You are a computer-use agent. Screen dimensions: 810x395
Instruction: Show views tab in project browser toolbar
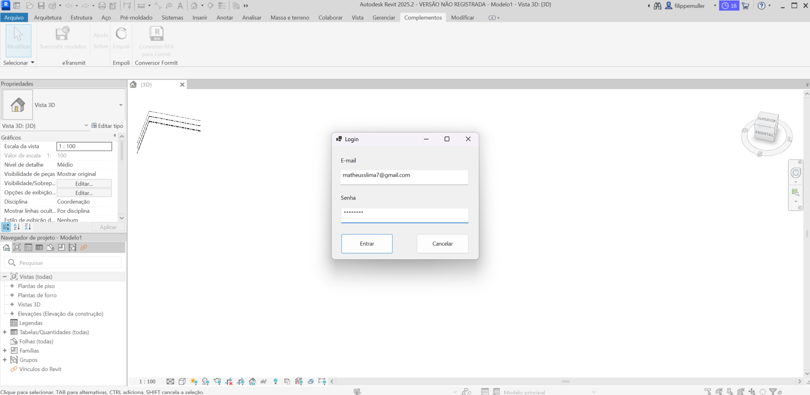(17, 247)
